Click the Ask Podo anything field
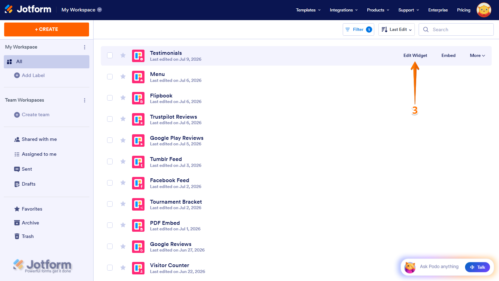This screenshot has height=281, width=499. [x=439, y=267]
